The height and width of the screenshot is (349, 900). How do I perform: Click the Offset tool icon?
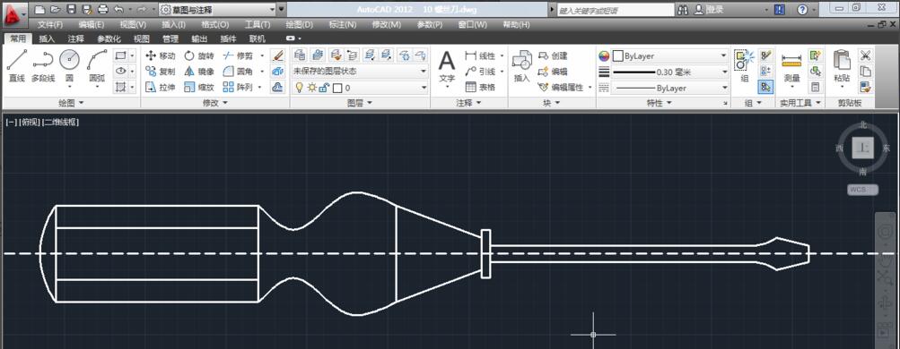[x=278, y=87]
